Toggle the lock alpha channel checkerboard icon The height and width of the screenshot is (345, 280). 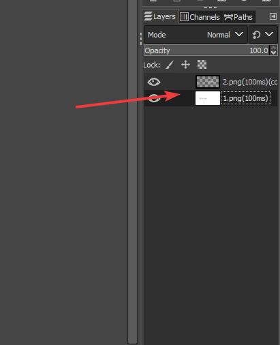(202, 65)
